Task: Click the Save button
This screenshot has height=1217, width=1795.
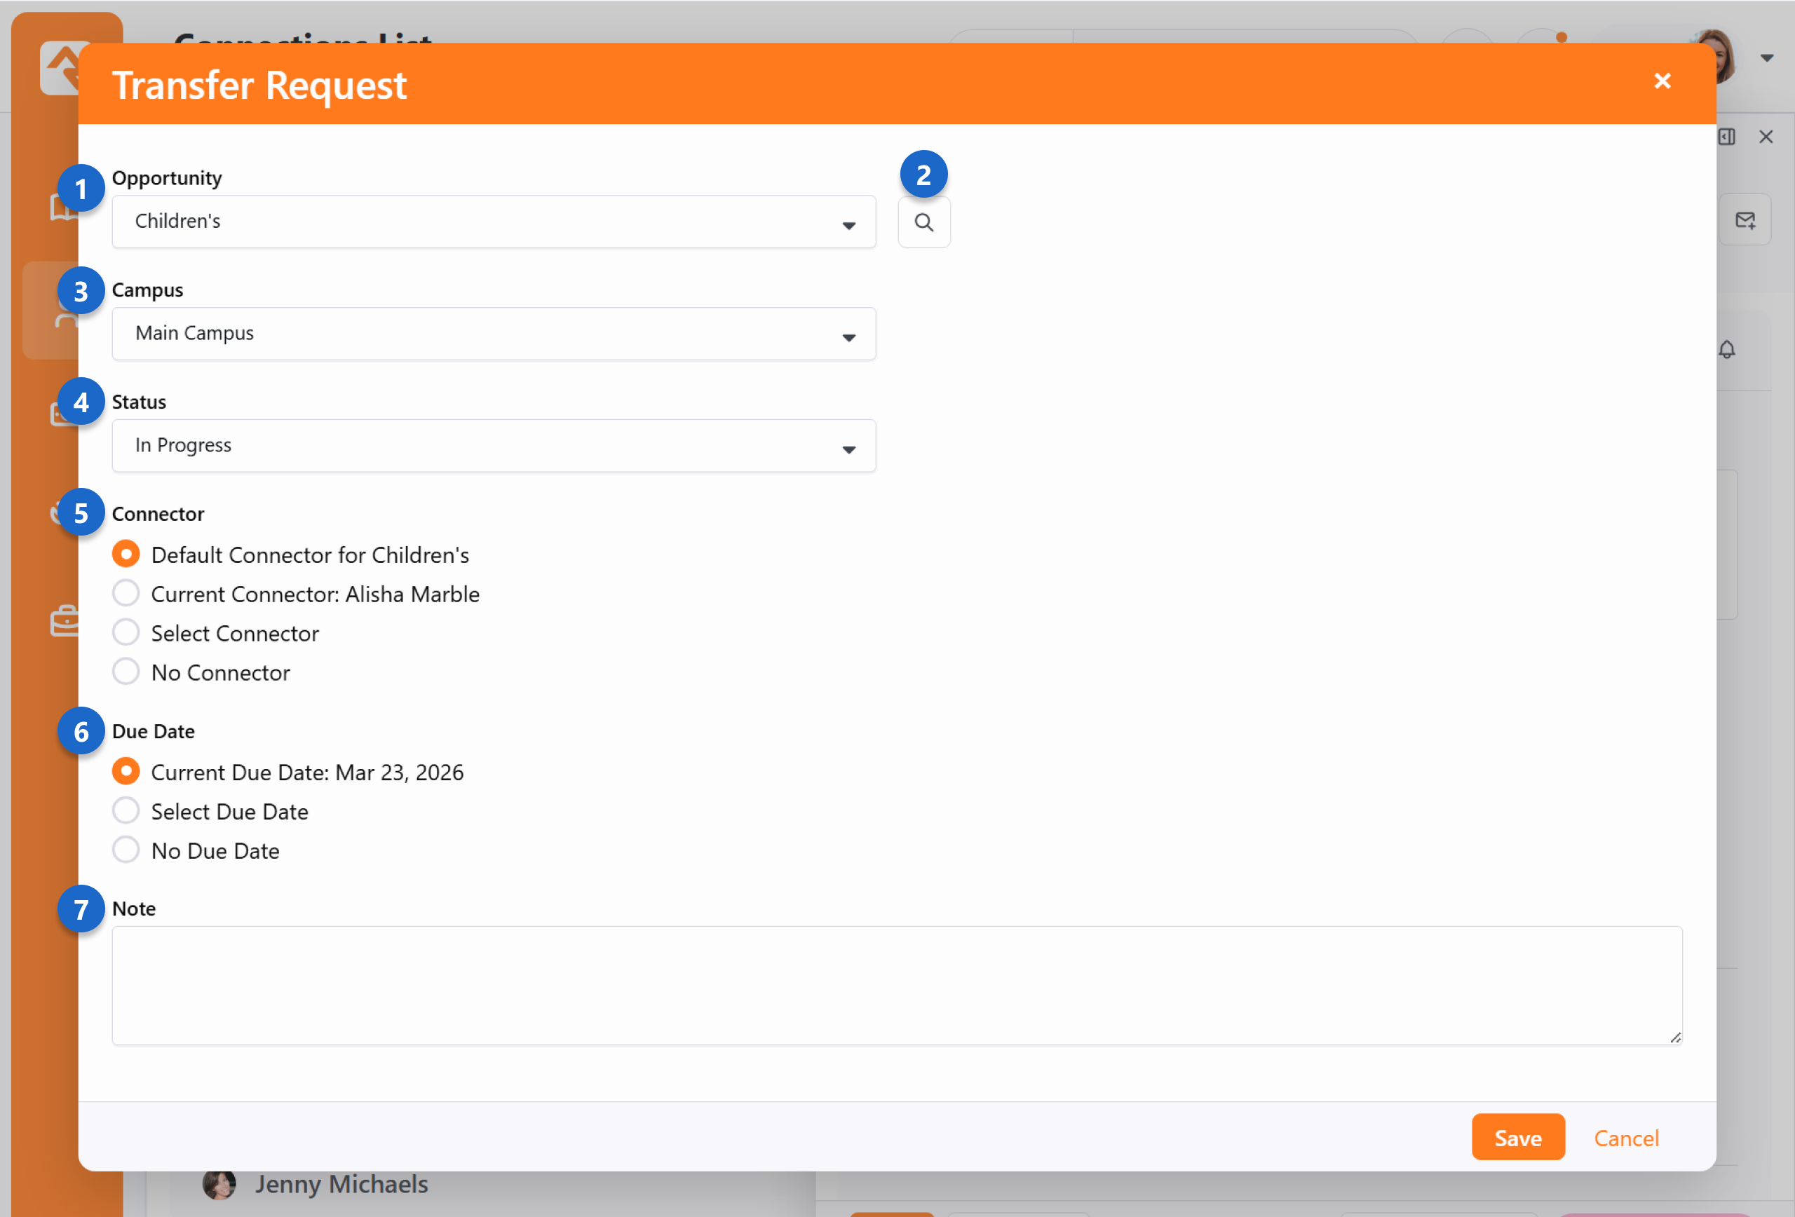Action: pos(1517,1138)
